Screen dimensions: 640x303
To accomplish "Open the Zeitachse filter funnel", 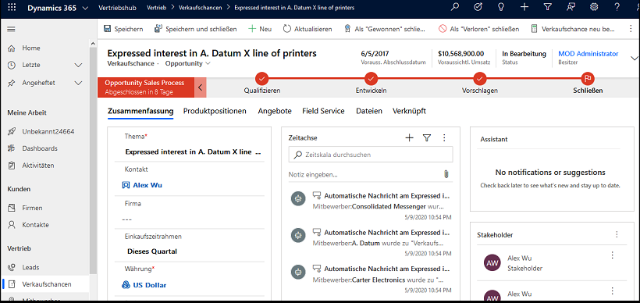I will click(x=427, y=138).
